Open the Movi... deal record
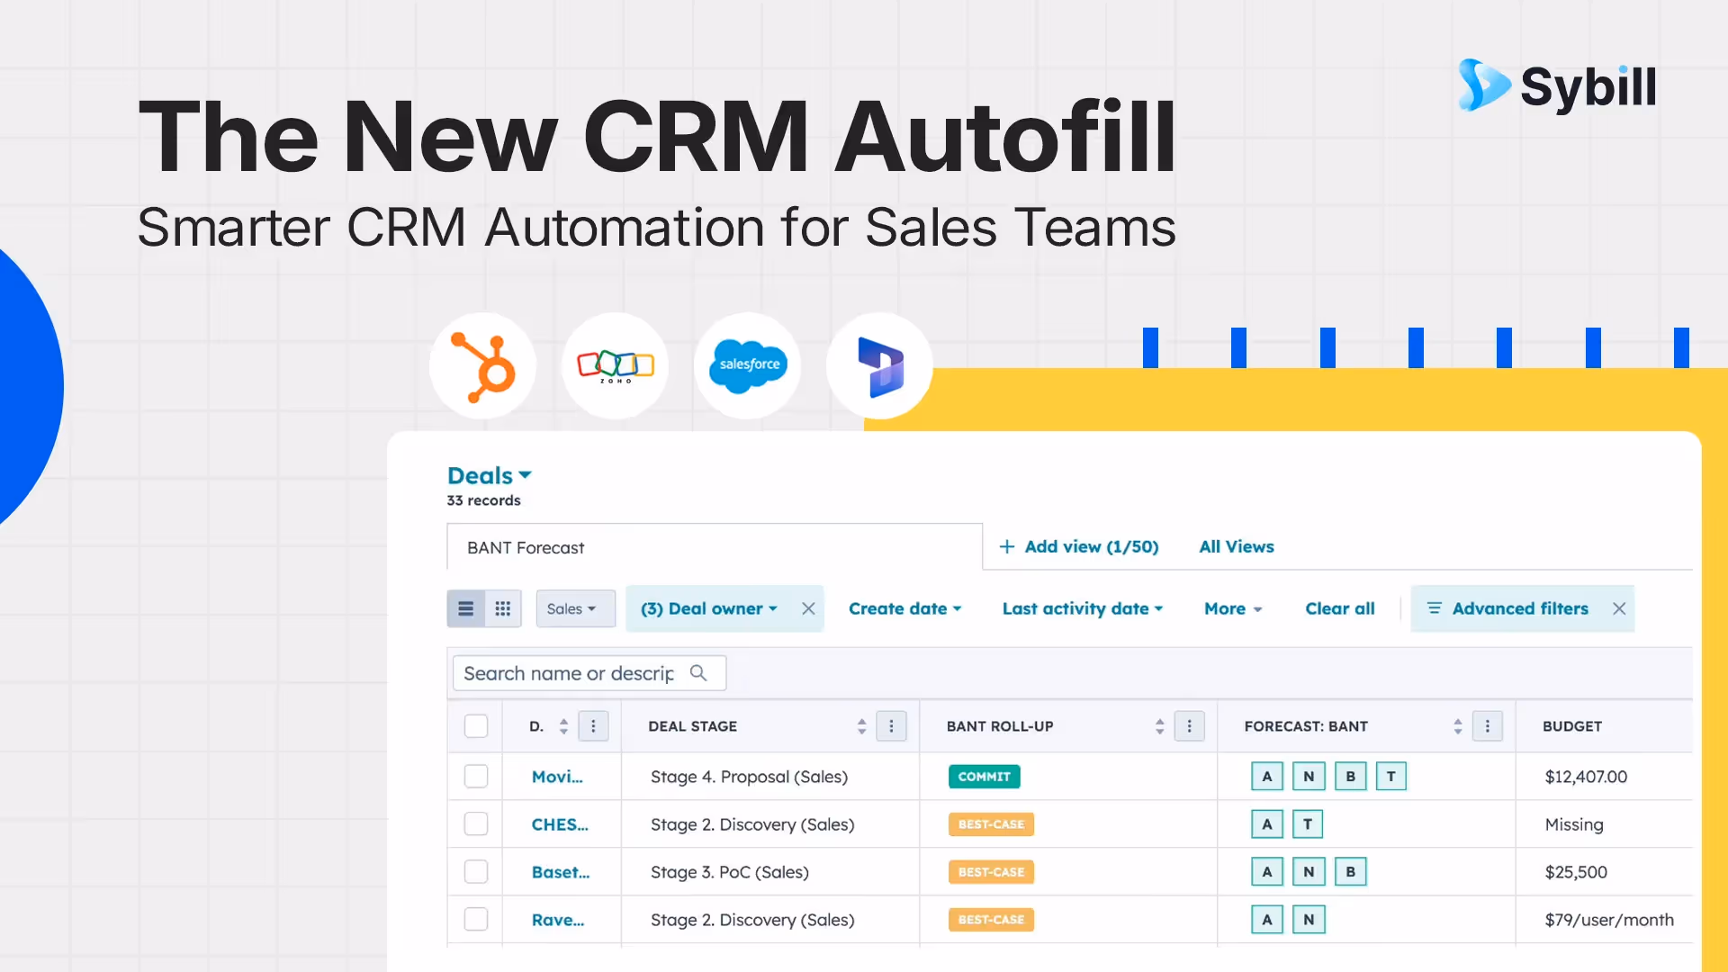This screenshot has width=1728, height=972. [557, 777]
